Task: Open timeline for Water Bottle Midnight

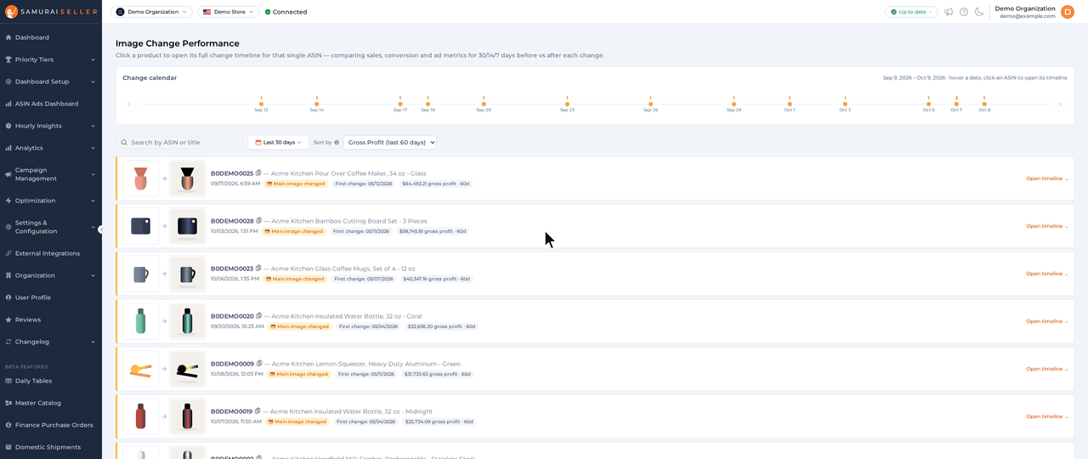Action: [1046, 416]
